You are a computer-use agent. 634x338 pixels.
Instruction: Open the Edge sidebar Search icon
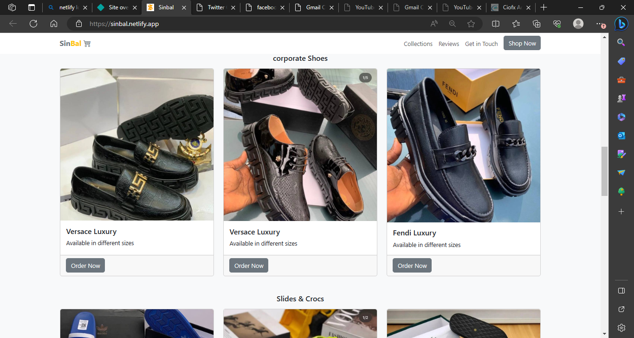pyautogui.click(x=621, y=42)
